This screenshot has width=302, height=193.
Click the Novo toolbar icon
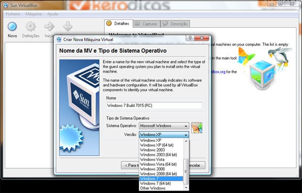click(12, 26)
